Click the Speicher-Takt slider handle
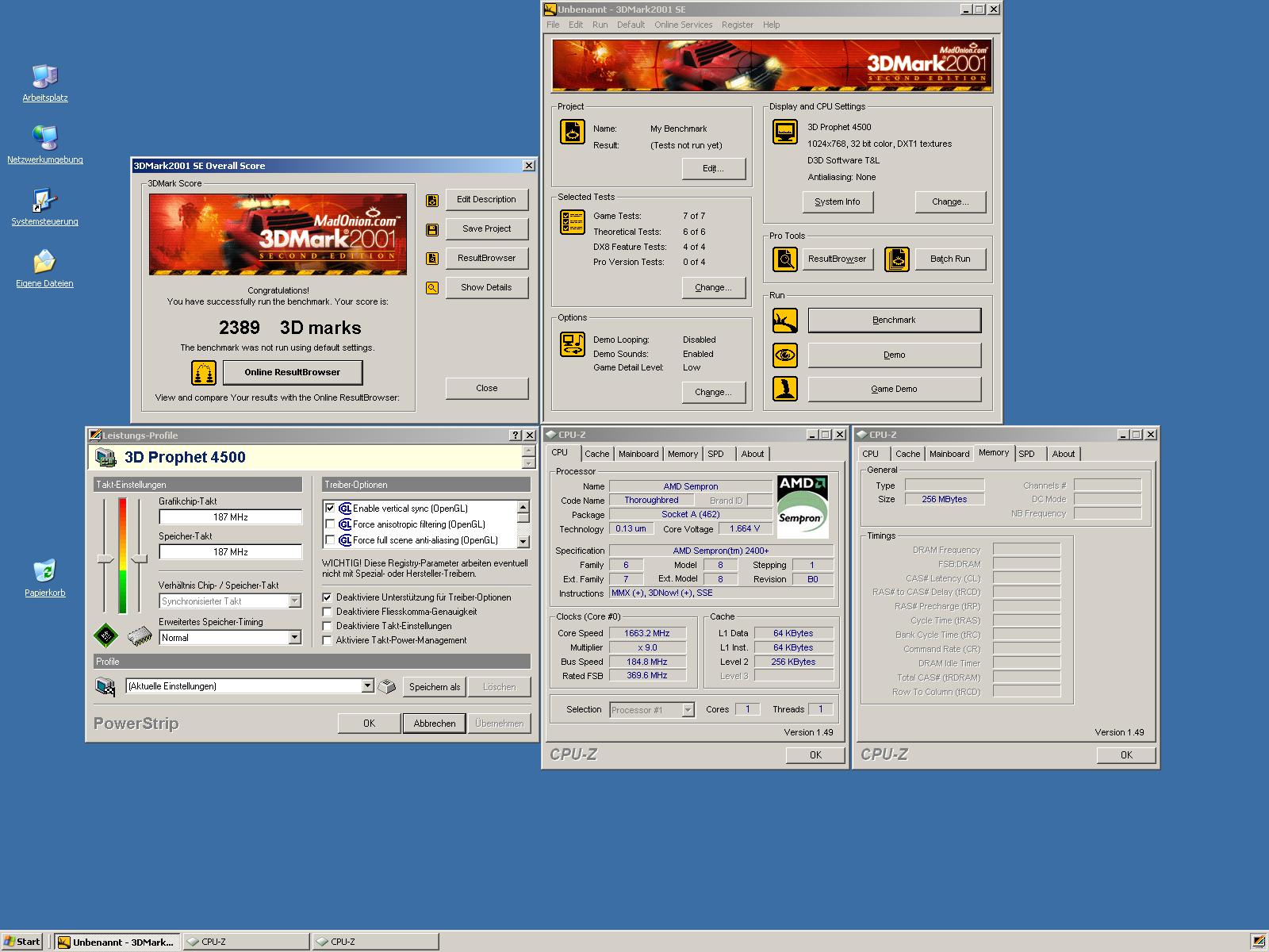Viewport: 1269px width, 952px height. [x=140, y=559]
